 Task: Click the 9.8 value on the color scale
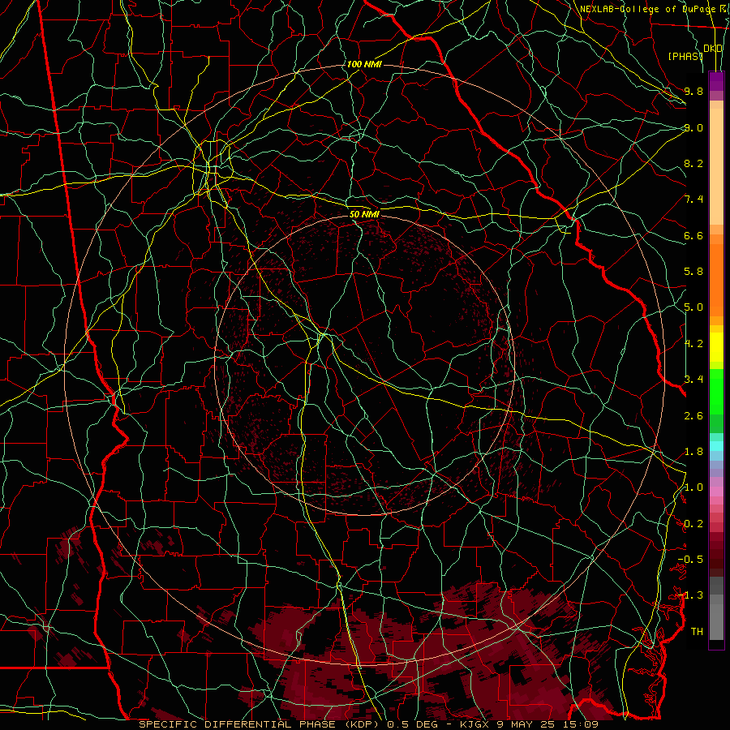[693, 91]
